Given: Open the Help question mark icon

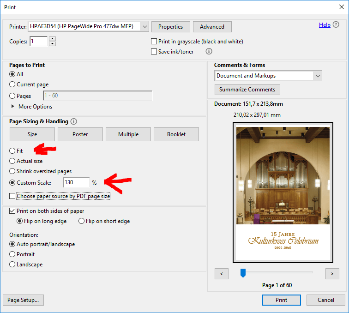Looking at the screenshot, I should [336, 24].
